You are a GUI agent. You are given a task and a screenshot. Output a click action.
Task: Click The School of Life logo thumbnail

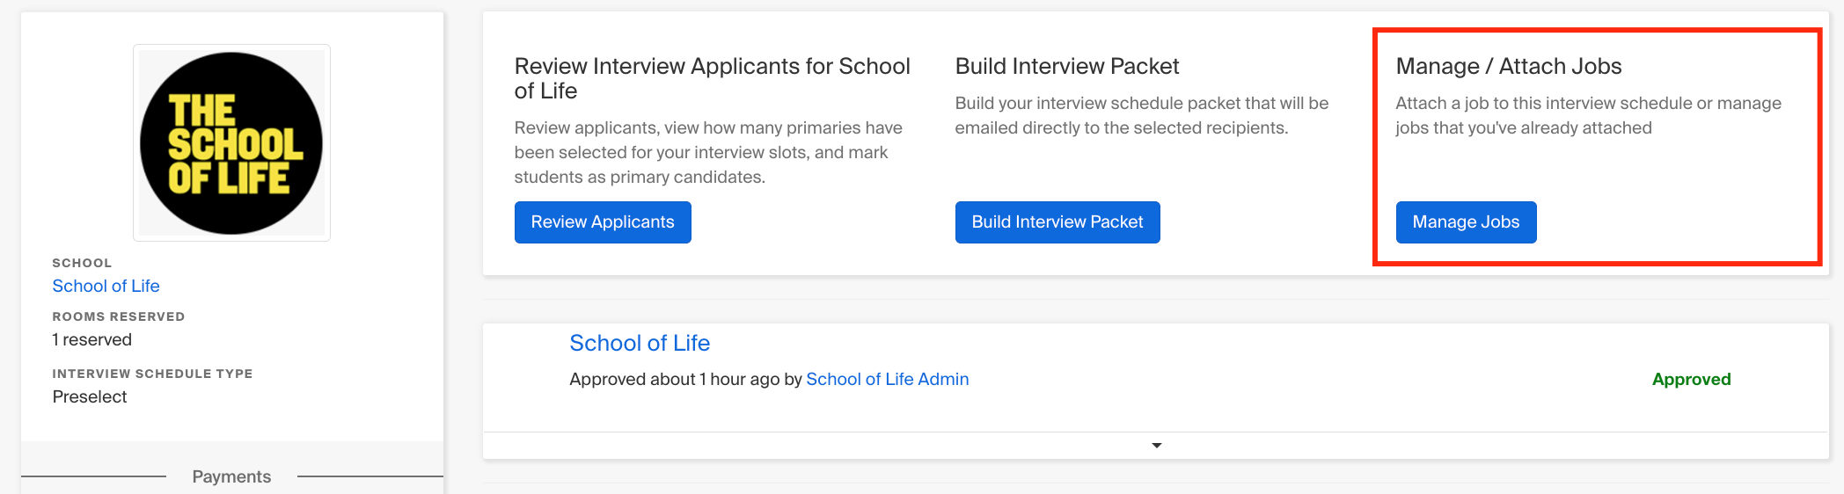click(x=231, y=142)
